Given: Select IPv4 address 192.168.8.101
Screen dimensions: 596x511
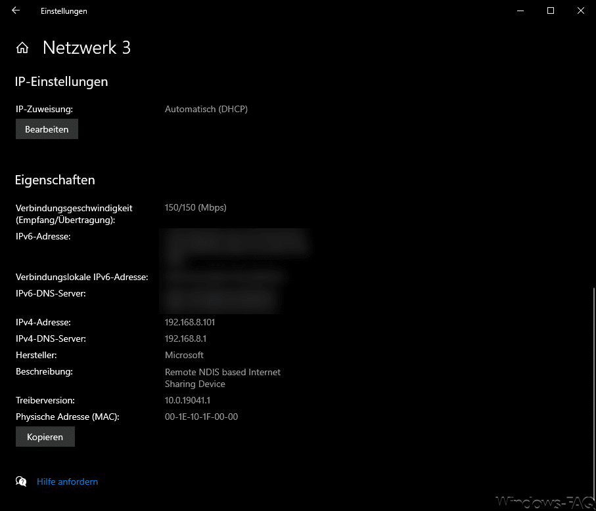Looking at the screenshot, I should click(190, 322).
